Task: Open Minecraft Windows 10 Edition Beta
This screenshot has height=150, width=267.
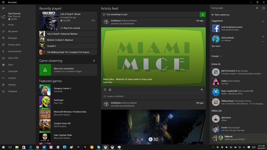Action: tap(68, 113)
